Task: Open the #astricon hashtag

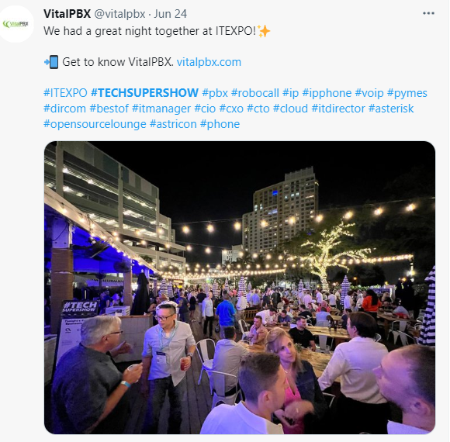Action: pos(173,124)
